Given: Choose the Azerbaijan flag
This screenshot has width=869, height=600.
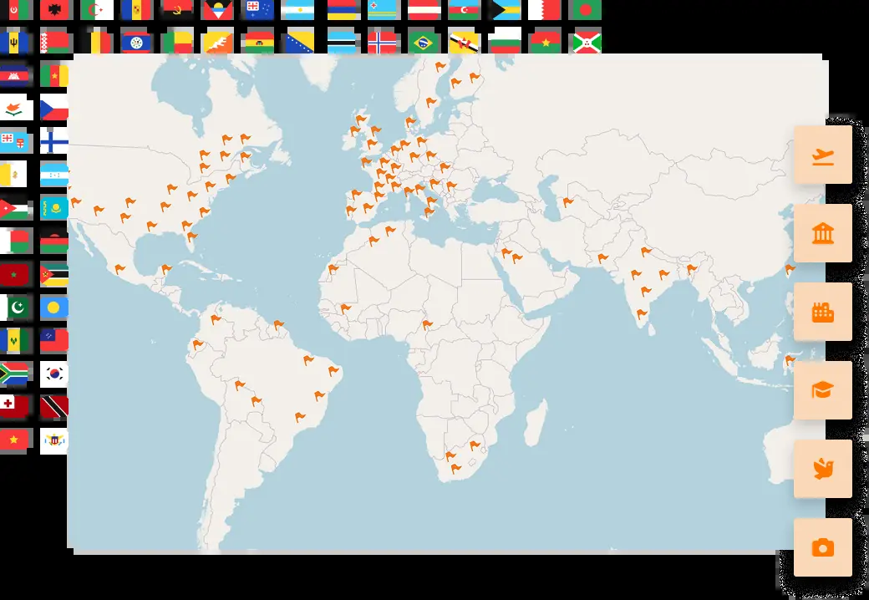Looking at the screenshot, I should coord(465,9).
